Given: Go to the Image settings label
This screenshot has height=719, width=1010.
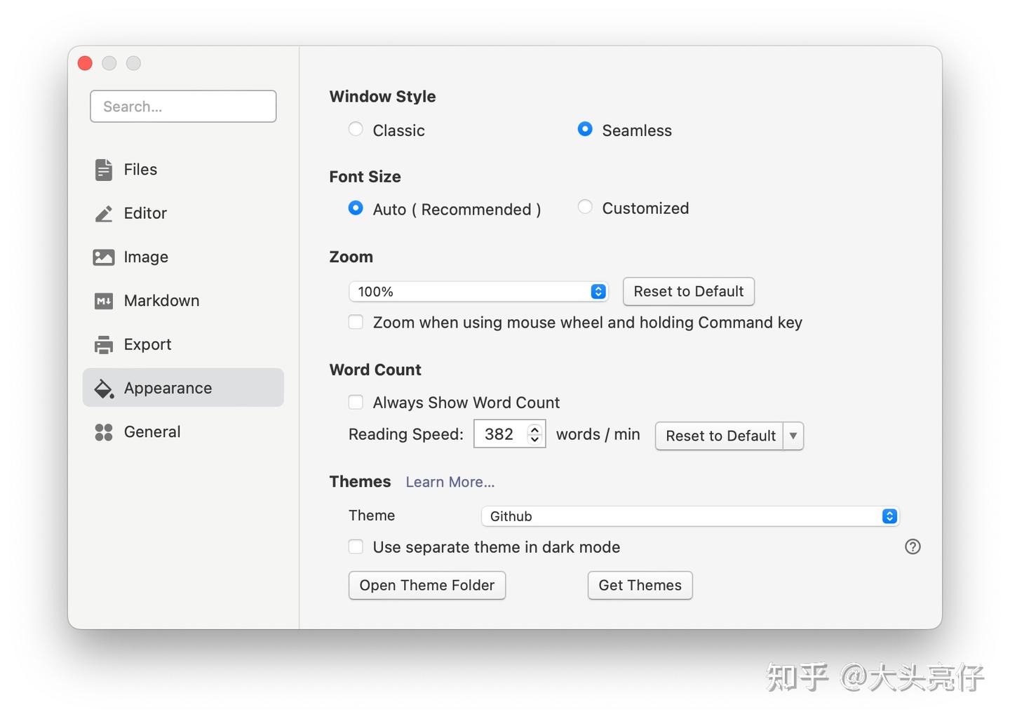Looking at the screenshot, I should click(146, 257).
